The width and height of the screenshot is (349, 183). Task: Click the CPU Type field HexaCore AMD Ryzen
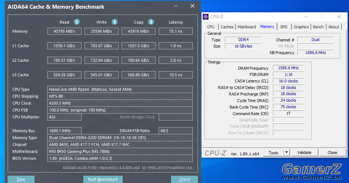point(120,89)
